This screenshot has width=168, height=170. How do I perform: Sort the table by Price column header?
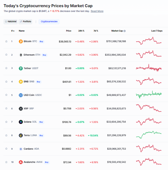tap(69, 31)
